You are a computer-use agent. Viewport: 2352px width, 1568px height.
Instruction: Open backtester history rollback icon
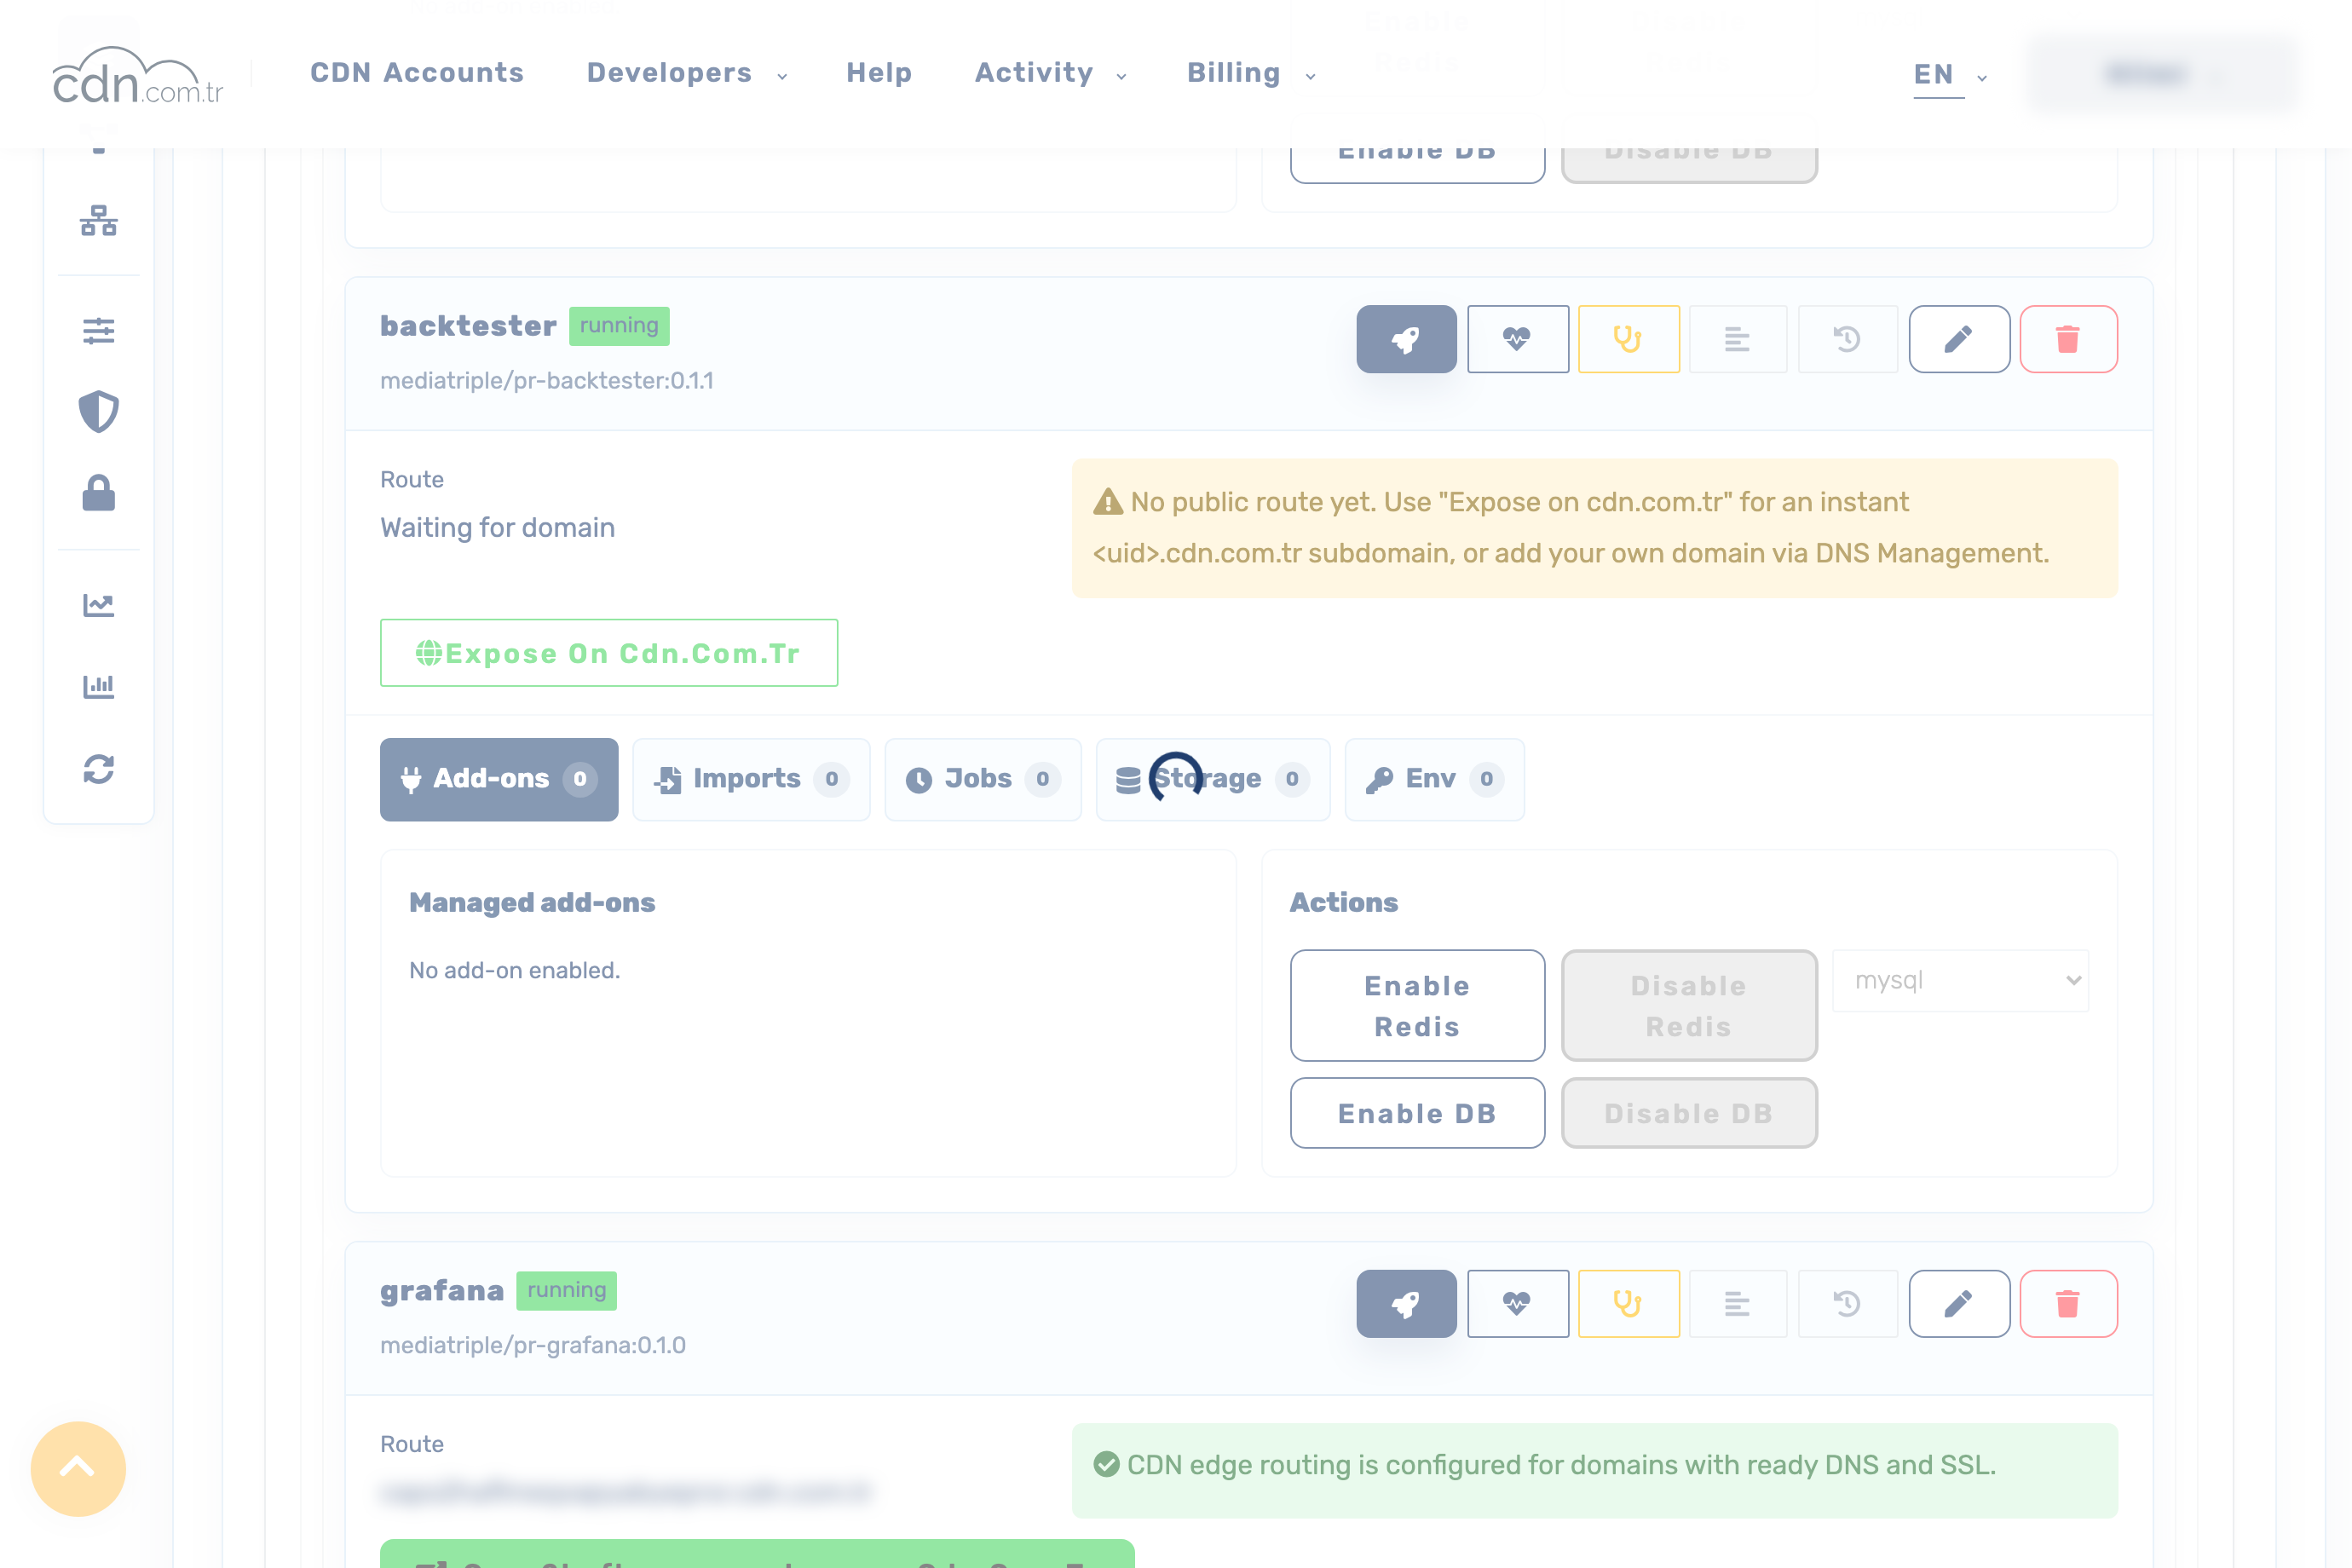pyautogui.click(x=1847, y=339)
